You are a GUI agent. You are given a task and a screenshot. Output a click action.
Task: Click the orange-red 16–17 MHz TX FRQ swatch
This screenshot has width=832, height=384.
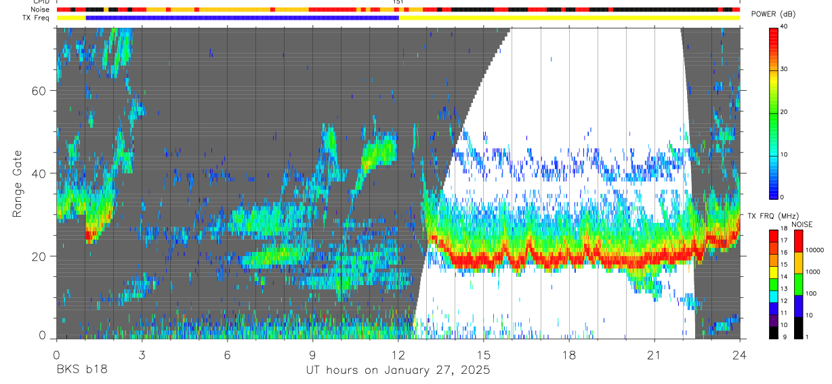[773, 249]
